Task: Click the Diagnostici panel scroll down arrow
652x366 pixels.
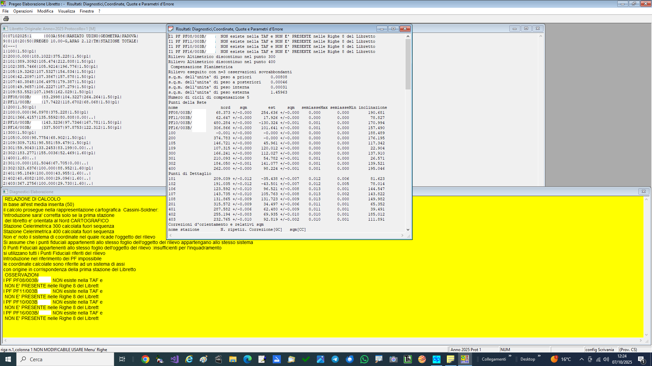Action: point(646,335)
